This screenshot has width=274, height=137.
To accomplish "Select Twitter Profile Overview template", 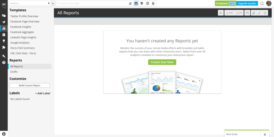I will (x=24, y=16).
